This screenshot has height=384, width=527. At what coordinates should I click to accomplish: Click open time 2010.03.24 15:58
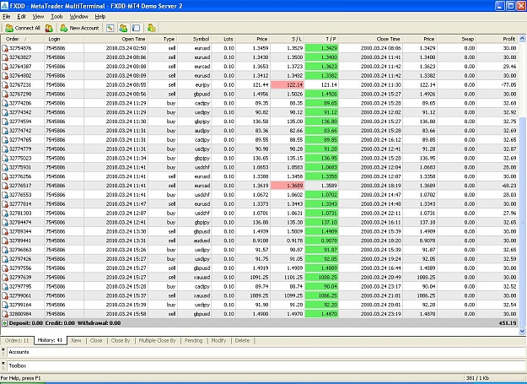coord(126,314)
